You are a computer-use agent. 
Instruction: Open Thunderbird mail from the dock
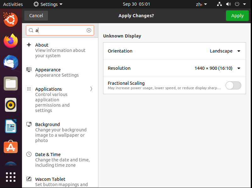pos(11,62)
